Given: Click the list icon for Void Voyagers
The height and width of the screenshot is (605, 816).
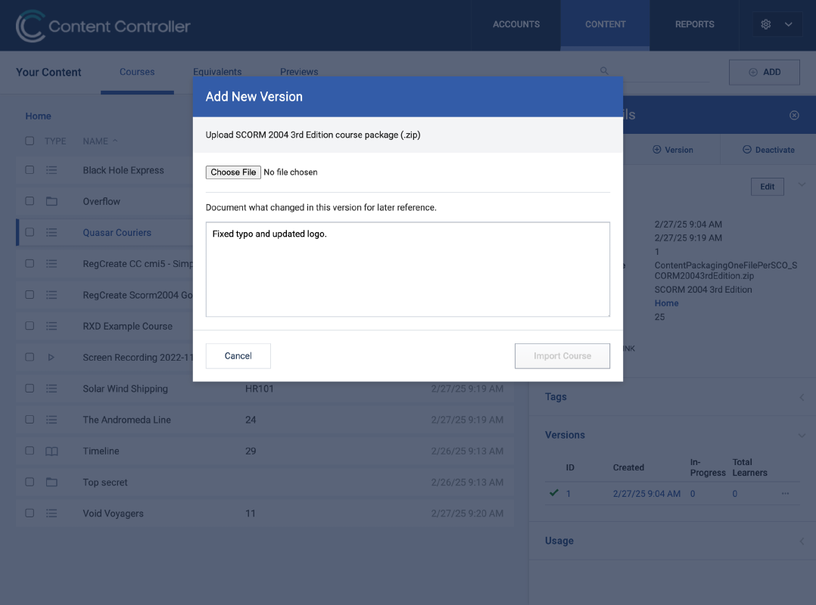Looking at the screenshot, I should click(51, 513).
